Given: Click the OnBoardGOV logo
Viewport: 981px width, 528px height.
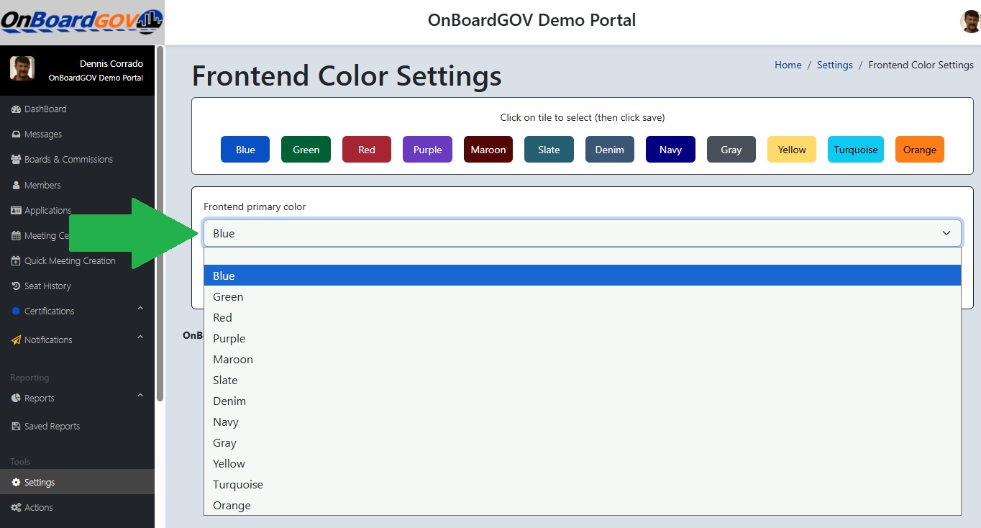Looking at the screenshot, I should tap(81, 21).
